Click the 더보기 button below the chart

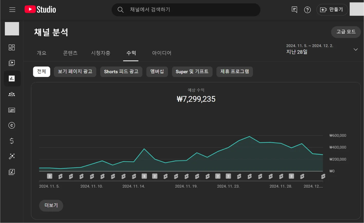tap(51, 205)
